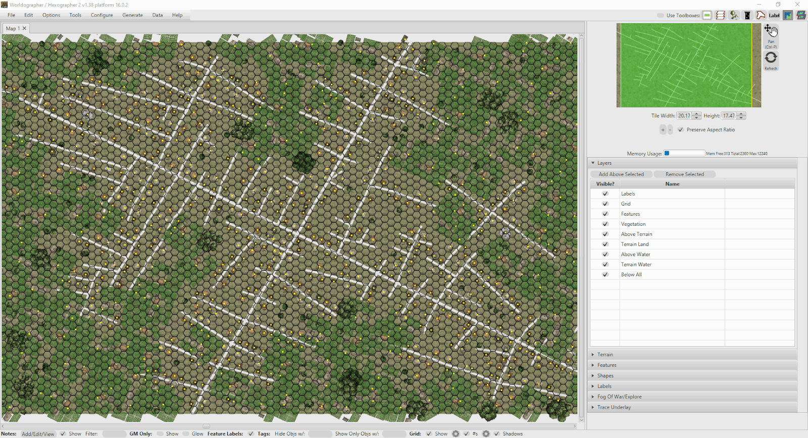Toggle the Feature Labels checkbox
Viewport: 808px width, 438px height.
point(251,433)
